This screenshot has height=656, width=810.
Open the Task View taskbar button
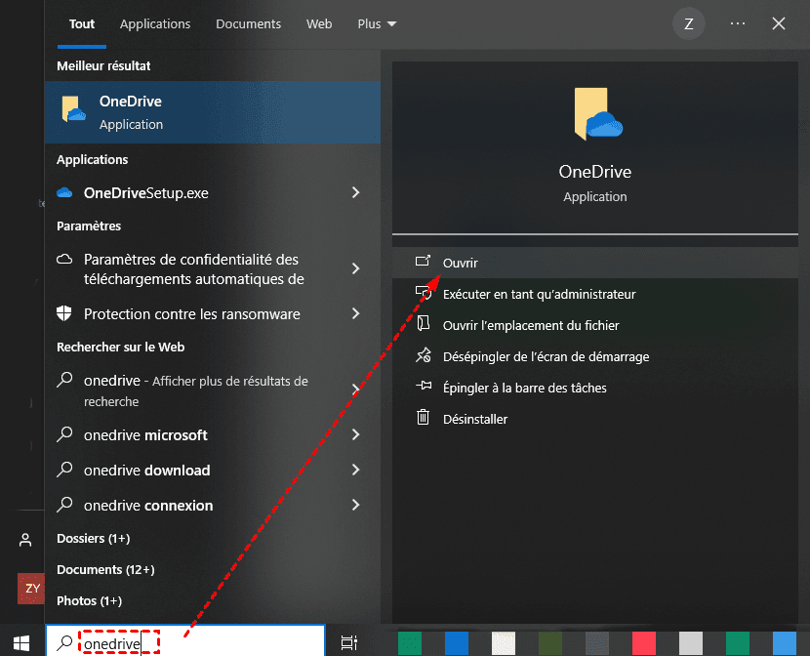(349, 643)
